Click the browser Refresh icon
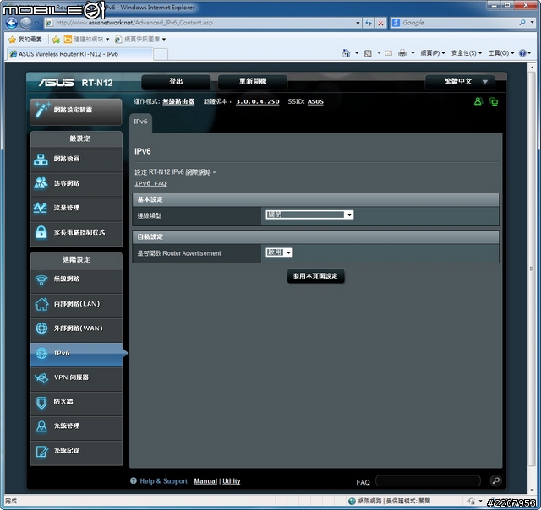Image resolution: width=541 pixels, height=510 pixels. [369, 23]
